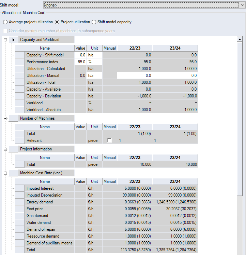Screen dimensions: 246x255
Task: Select the Gas demand row
Action: pyautogui.click(x=106, y=216)
